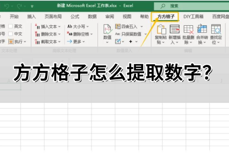
Task: Expand the 只保留数值 dropdown arrow
Action: [145, 34]
